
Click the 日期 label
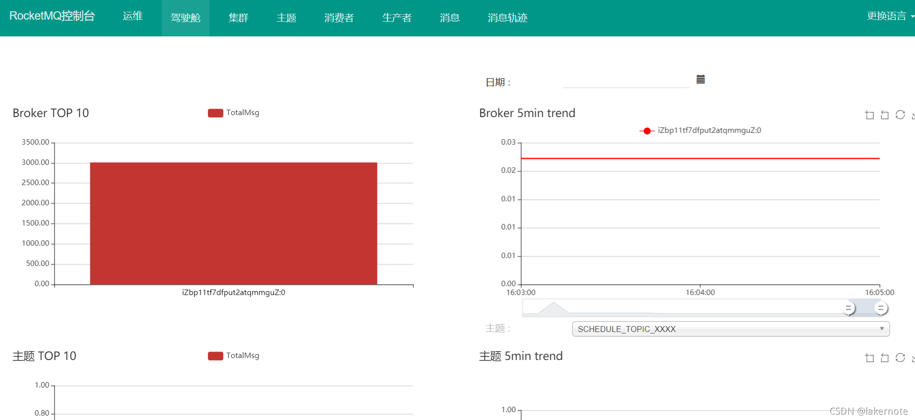click(x=498, y=82)
